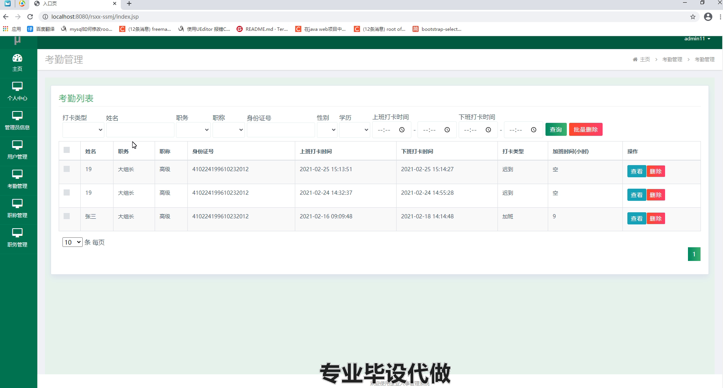
Task: Click 查看 for the 2021-02-25 record
Action: 637,172
